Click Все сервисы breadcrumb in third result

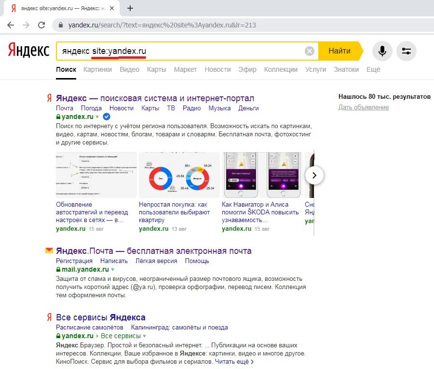[121, 336]
